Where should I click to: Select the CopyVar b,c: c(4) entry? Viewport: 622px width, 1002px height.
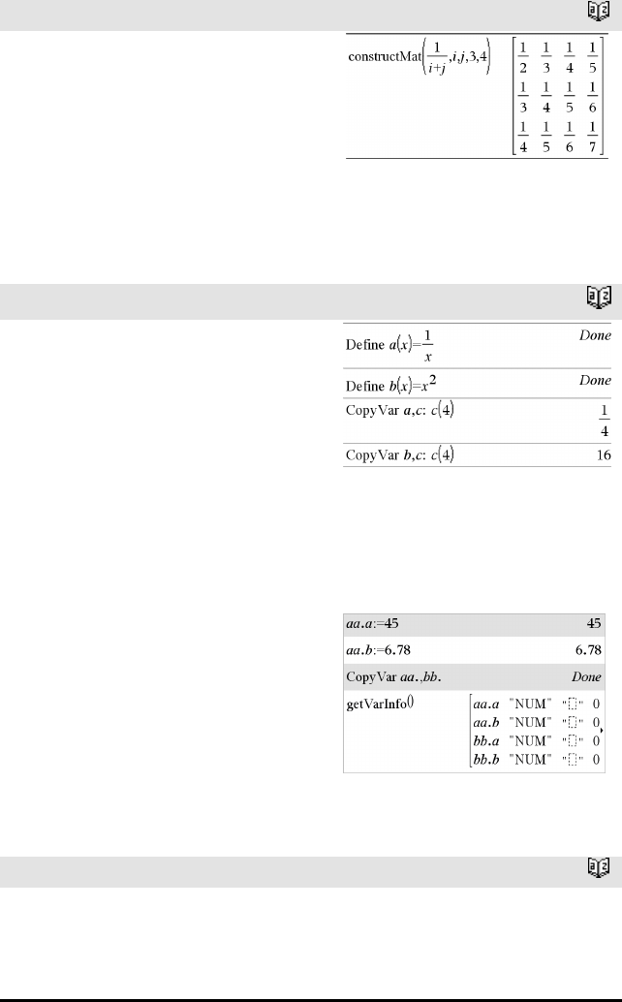pos(400,455)
